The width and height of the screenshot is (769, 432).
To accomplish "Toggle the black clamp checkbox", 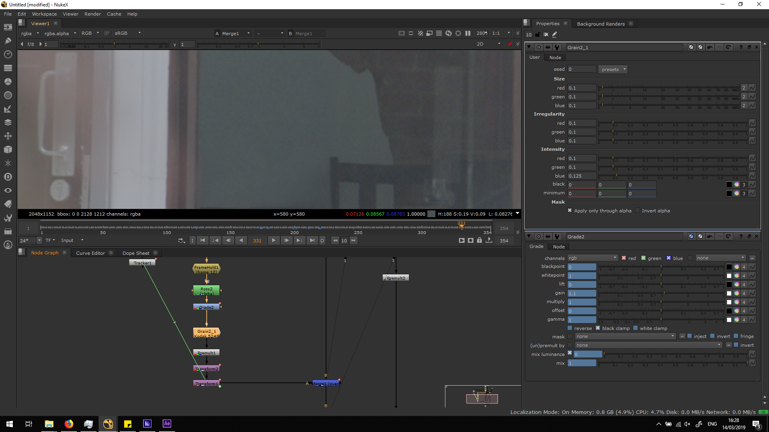I will coord(598,328).
